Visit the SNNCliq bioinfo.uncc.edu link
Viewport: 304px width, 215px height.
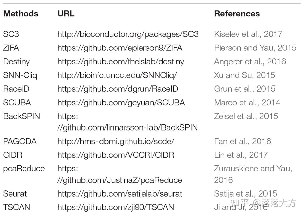click(117, 75)
